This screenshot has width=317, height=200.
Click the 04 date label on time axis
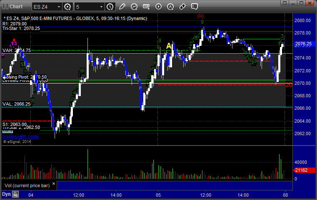[x=31, y=195]
